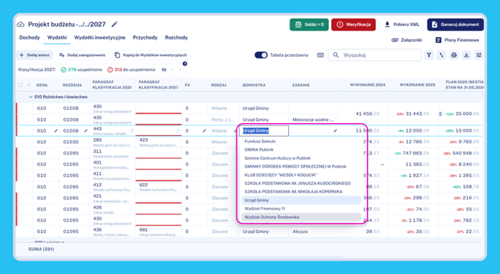Go to previous unfilled item with up chevron

coord(172,69)
